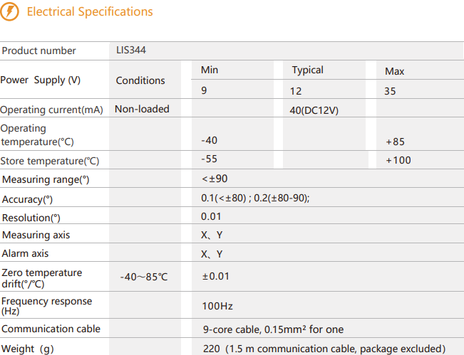Click the 40(DC12V) operating current value
Screen dimensions: 464x355
click(x=312, y=110)
